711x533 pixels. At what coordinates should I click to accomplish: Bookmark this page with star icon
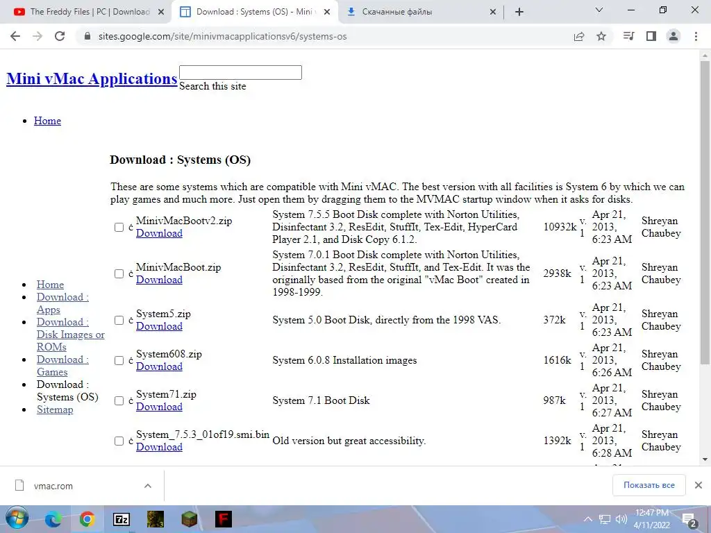[601, 36]
